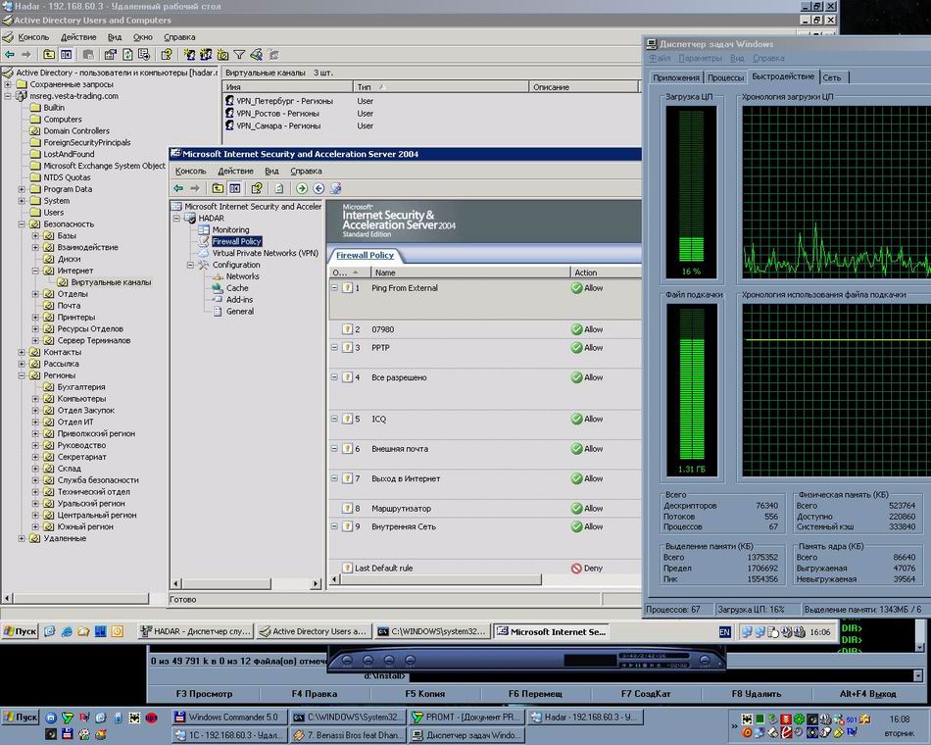Viewport: 931px width, 745px height.
Task: Click Help icon in ISA Server toolbar
Action: coord(257,188)
